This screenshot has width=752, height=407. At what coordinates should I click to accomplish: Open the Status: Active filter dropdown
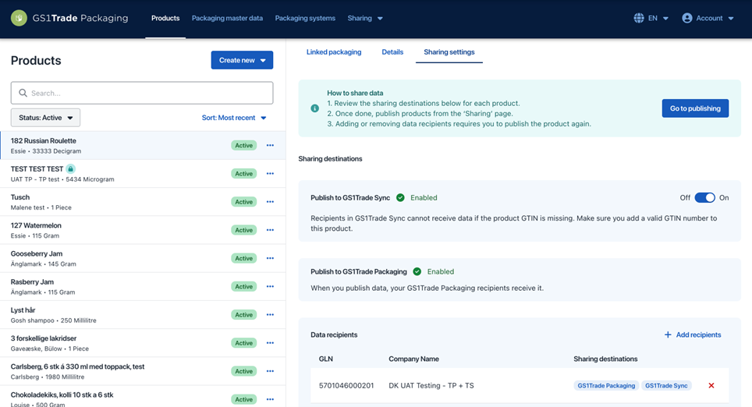(x=45, y=118)
